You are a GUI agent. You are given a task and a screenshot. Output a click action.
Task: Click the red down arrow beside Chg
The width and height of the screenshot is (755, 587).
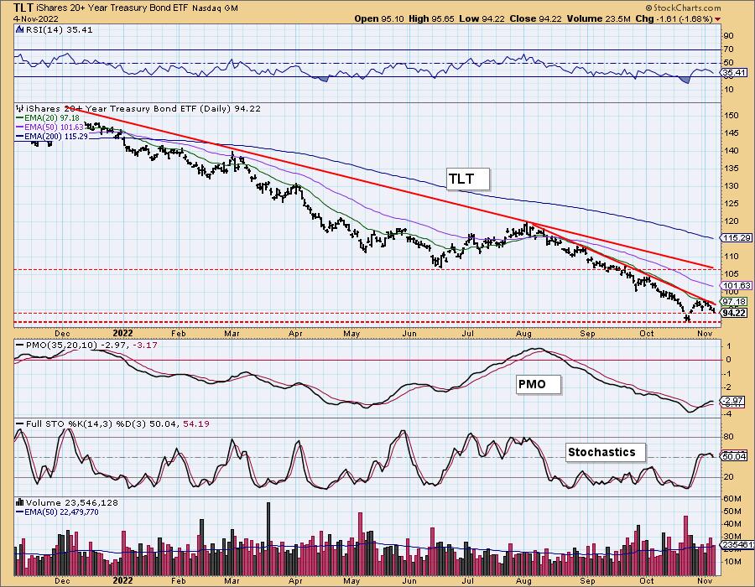tap(718, 19)
